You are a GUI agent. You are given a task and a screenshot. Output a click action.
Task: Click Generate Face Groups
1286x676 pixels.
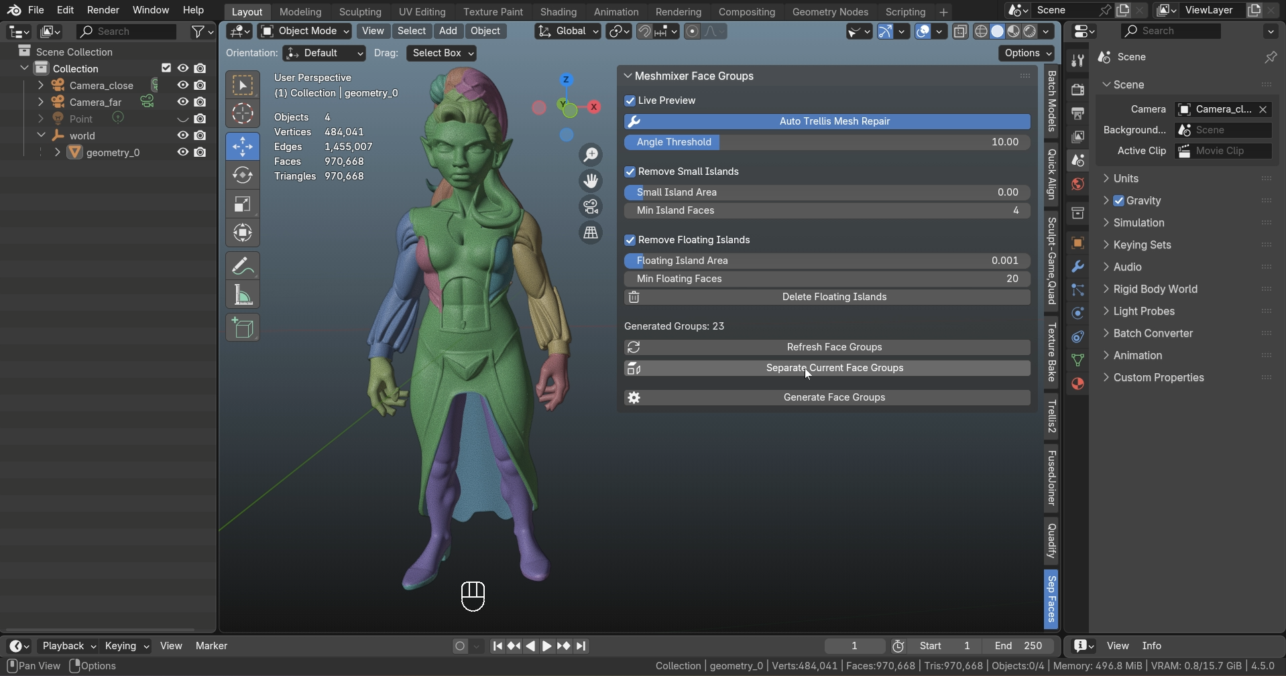[x=827, y=397]
